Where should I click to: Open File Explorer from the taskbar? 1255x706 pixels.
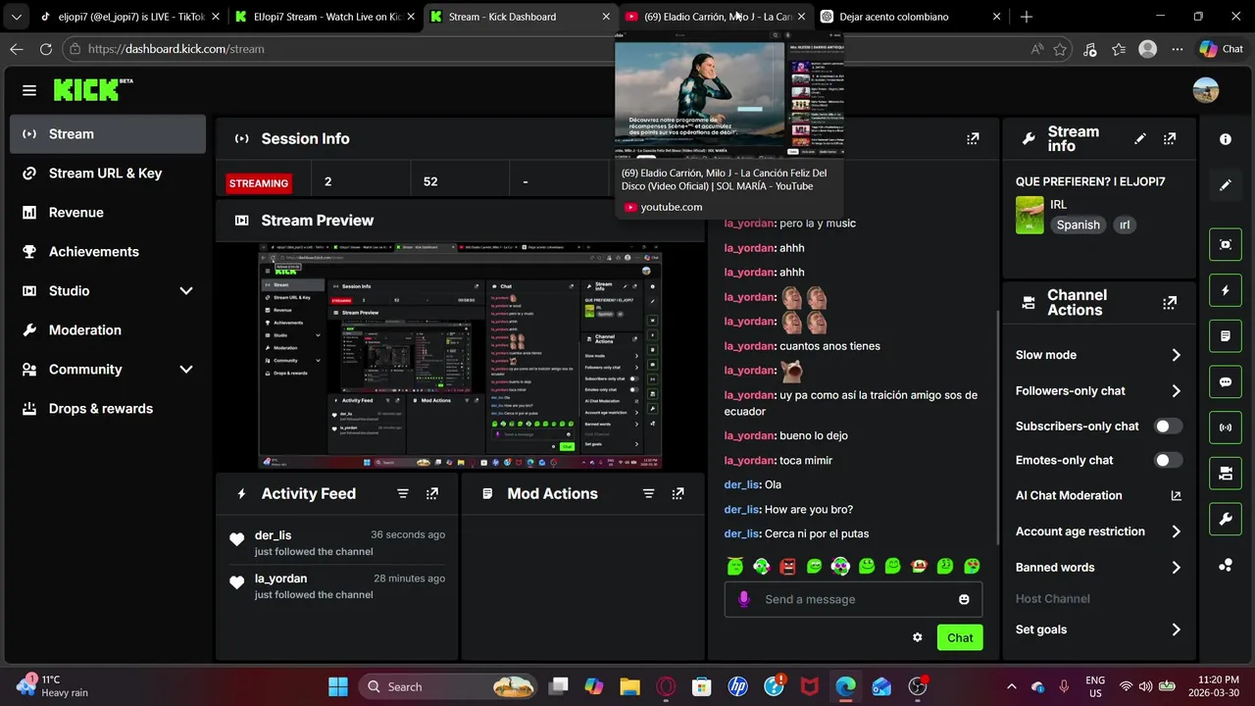tap(628, 686)
